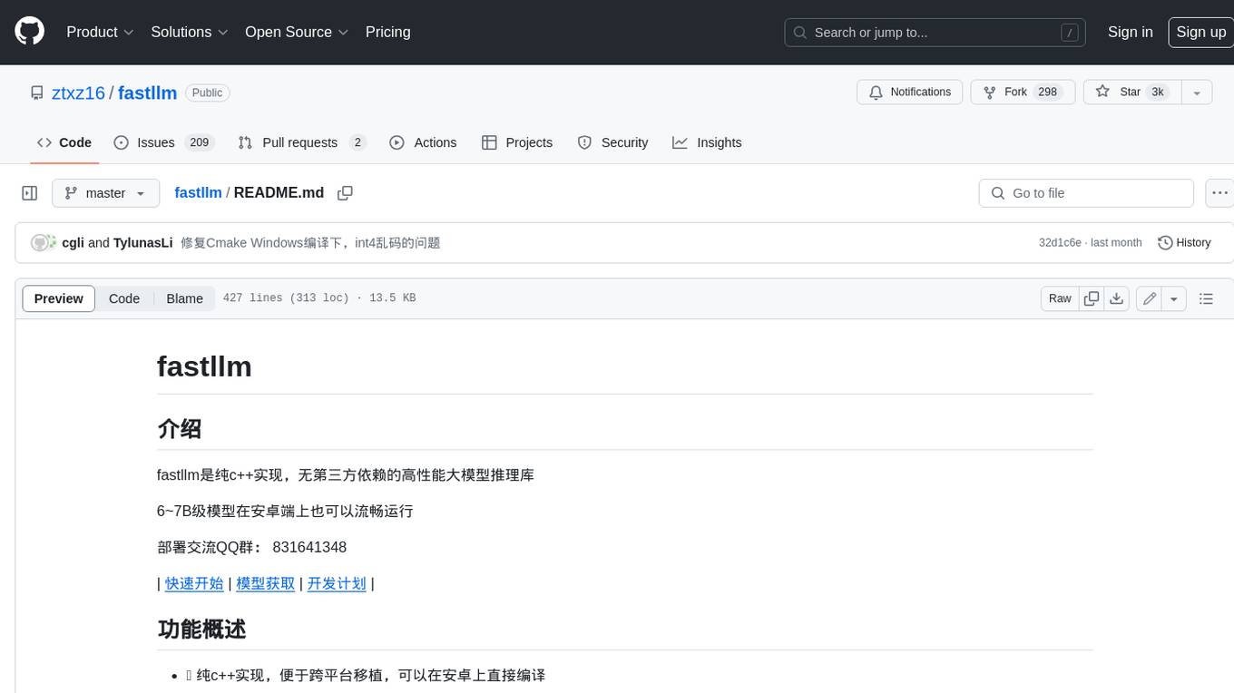The width and height of the screenshot is (1234, 693).
Task: Click the 介绍 heading
Action: tap(180, 428)
